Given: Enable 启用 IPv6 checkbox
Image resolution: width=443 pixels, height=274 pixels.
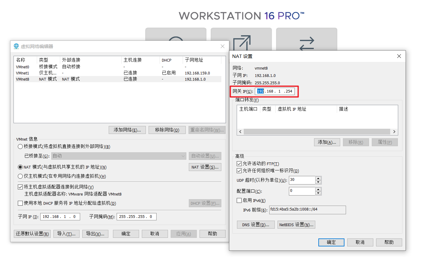Looking at the screenshot, I should coord(239,200).
